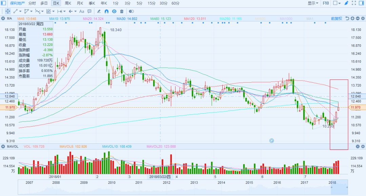Select the range measure tool

click(60, 11)
